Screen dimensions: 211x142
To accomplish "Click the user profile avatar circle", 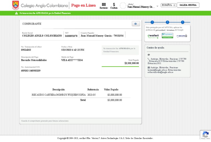I will (123, 5).
